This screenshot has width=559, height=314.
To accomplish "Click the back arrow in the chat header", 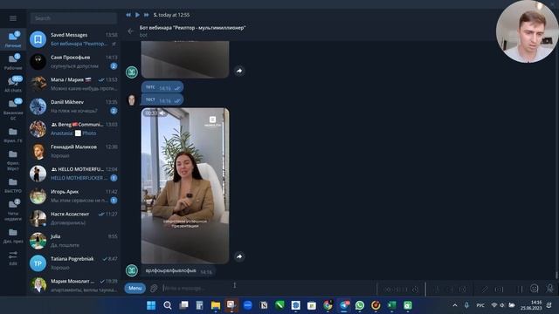I will point(130,31).
